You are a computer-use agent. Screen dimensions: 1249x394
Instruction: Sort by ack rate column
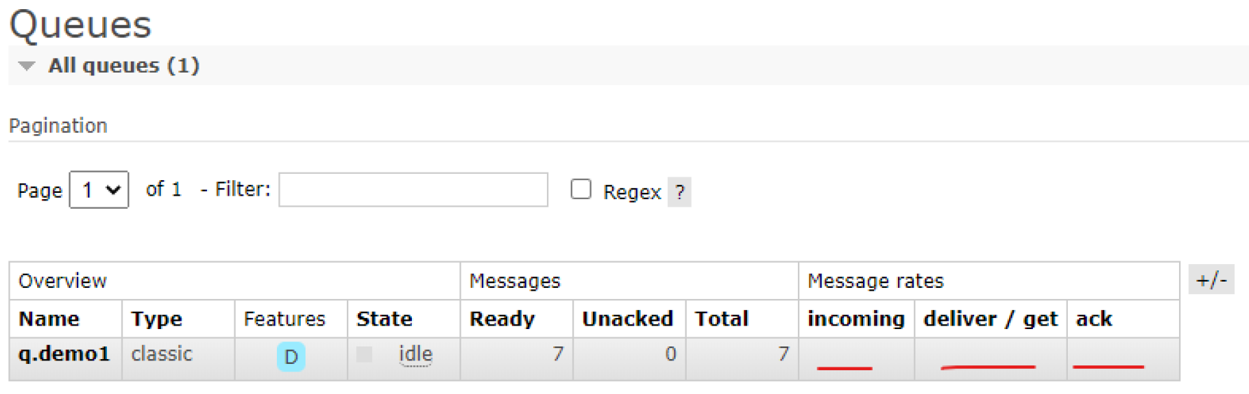pyautogui.click(x=1094, y=319)
